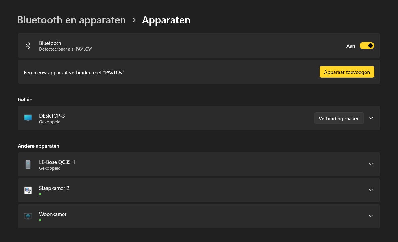Expand the DESKTOP-3 device details
Viewport: 398px width, 242px height.
point(371,118)
